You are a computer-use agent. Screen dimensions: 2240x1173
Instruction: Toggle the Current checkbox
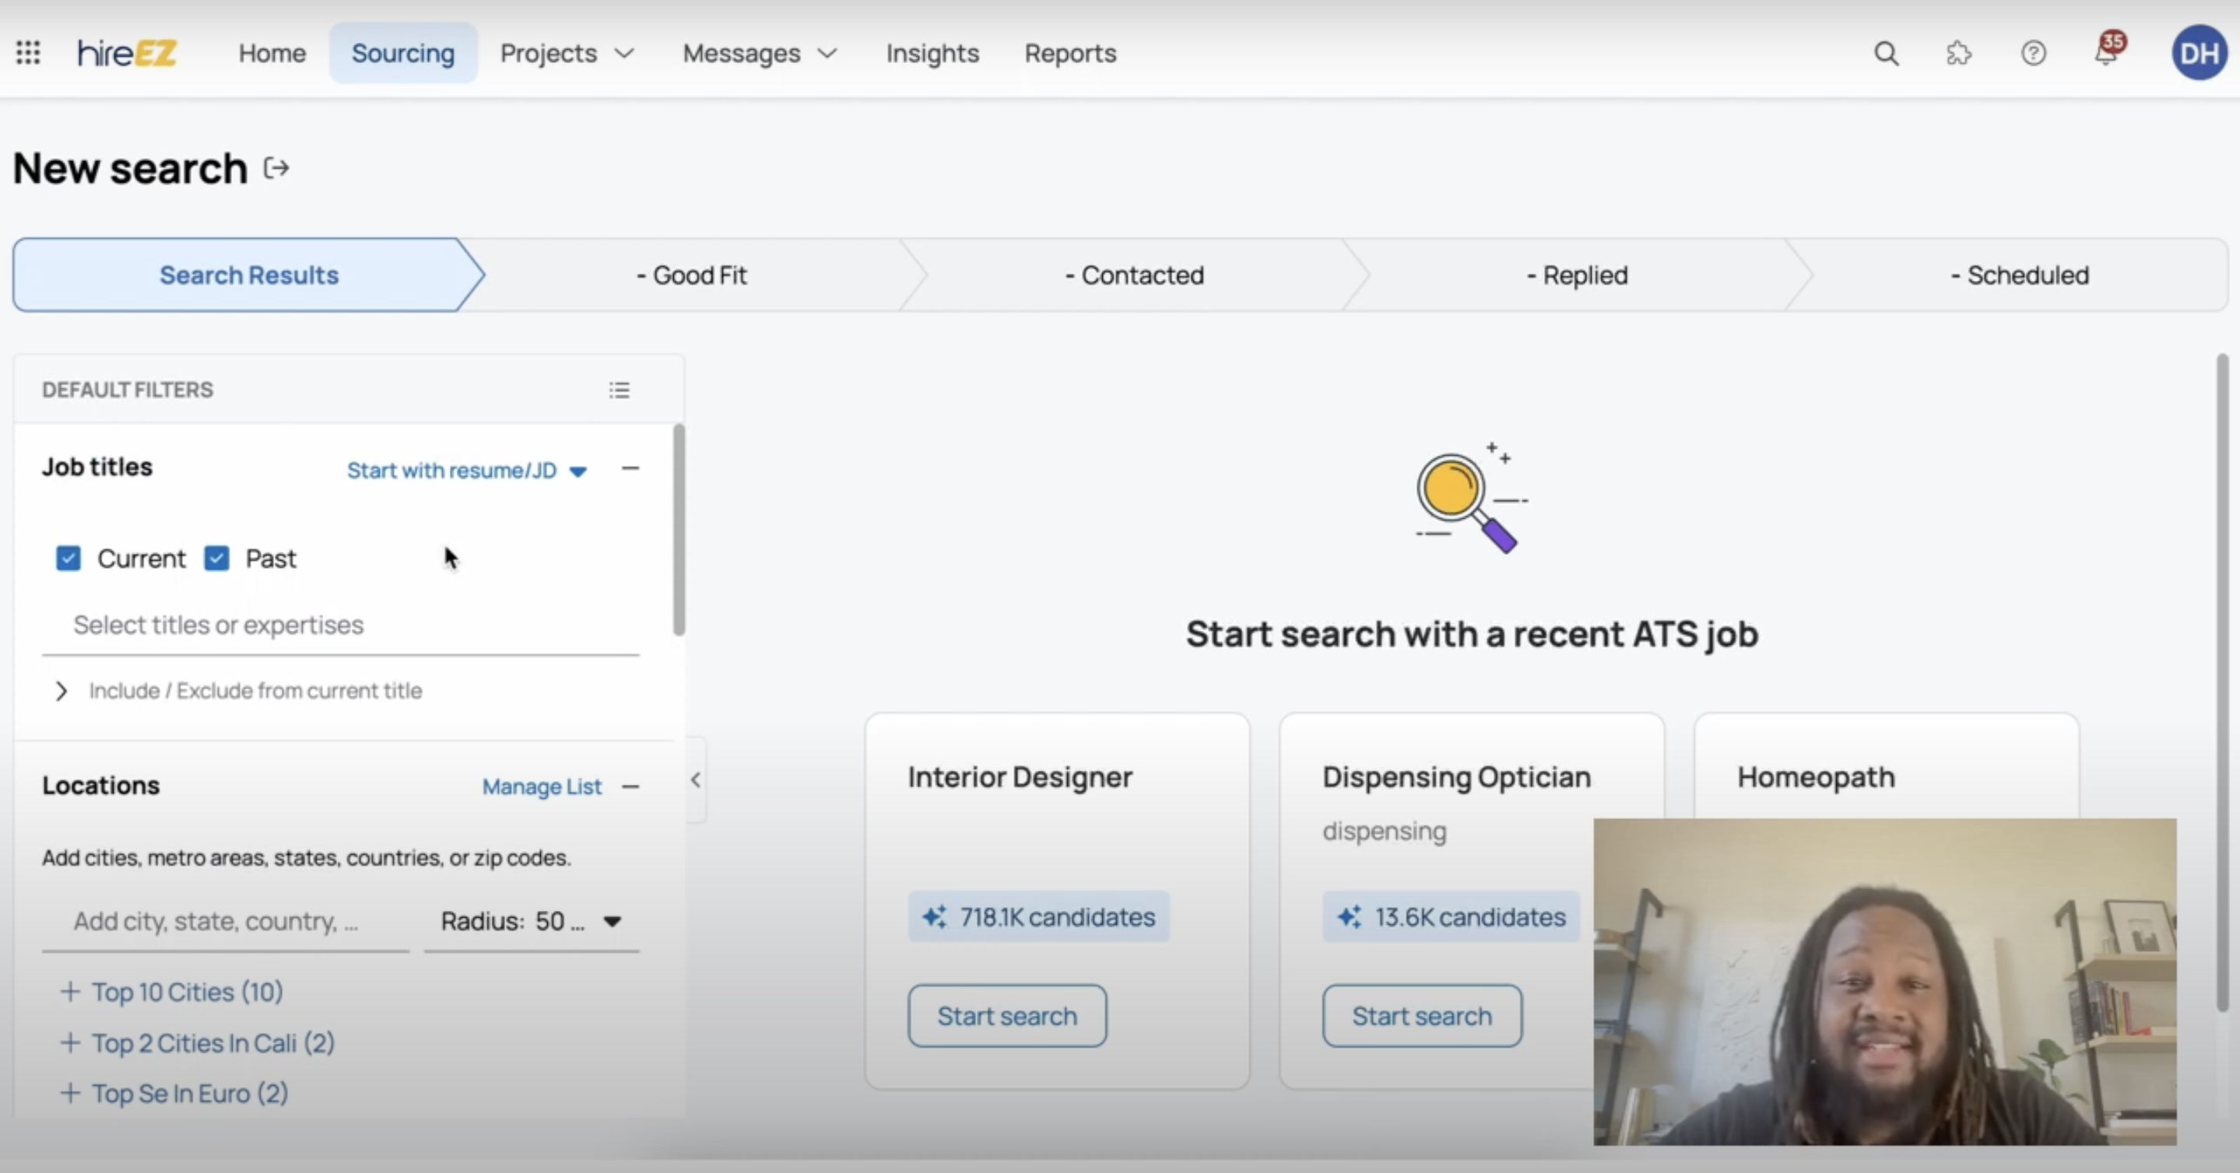pos(68,558)
